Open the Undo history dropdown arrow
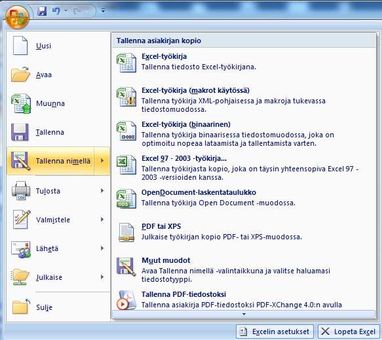The width and height of the screenshot is (382, 340). click(66, 11)
